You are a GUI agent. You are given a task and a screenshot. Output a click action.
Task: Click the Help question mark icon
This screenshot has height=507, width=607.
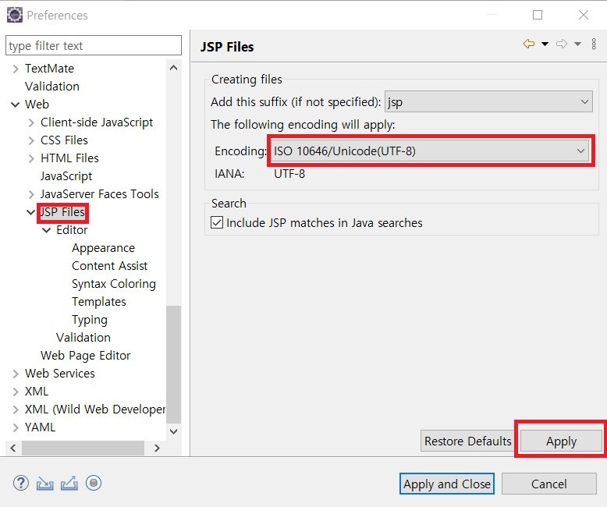[21, 483]
